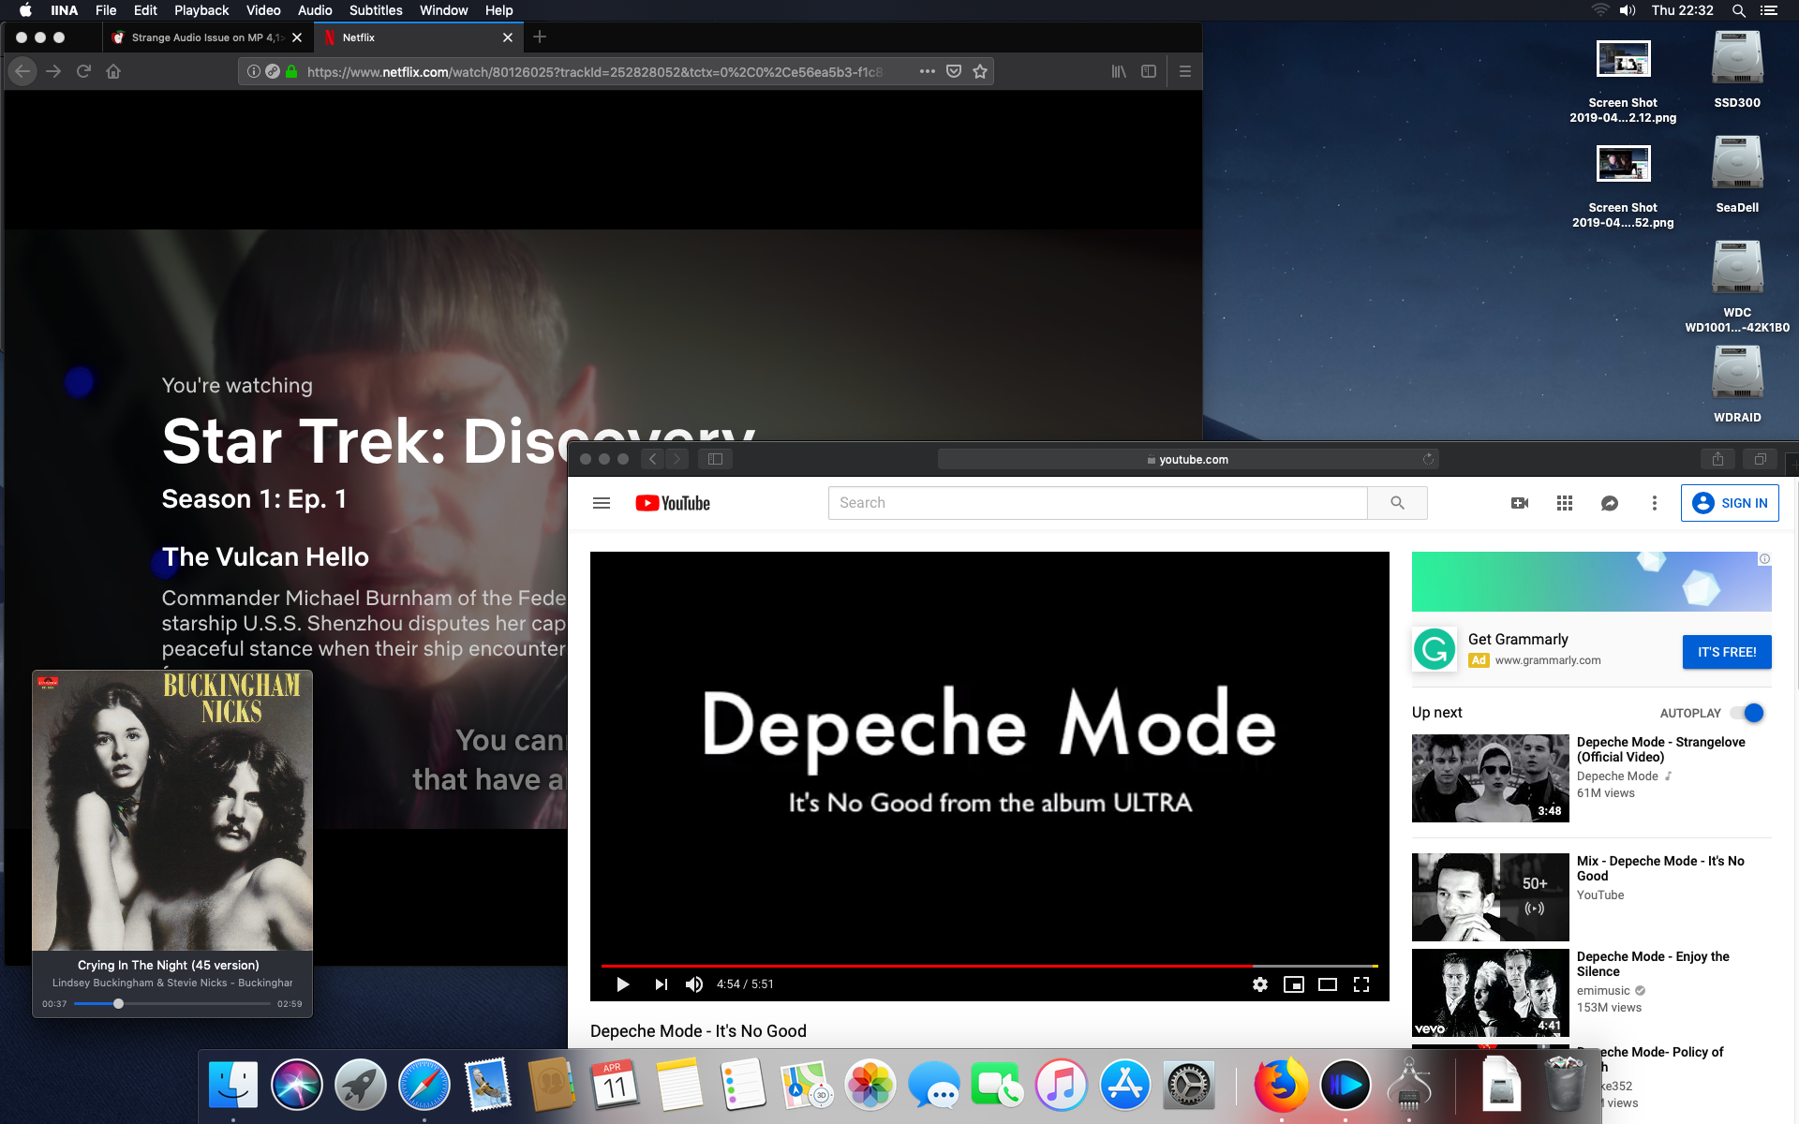
Task: Bookmark the Netflix page star icon
Action: [980, 71]
